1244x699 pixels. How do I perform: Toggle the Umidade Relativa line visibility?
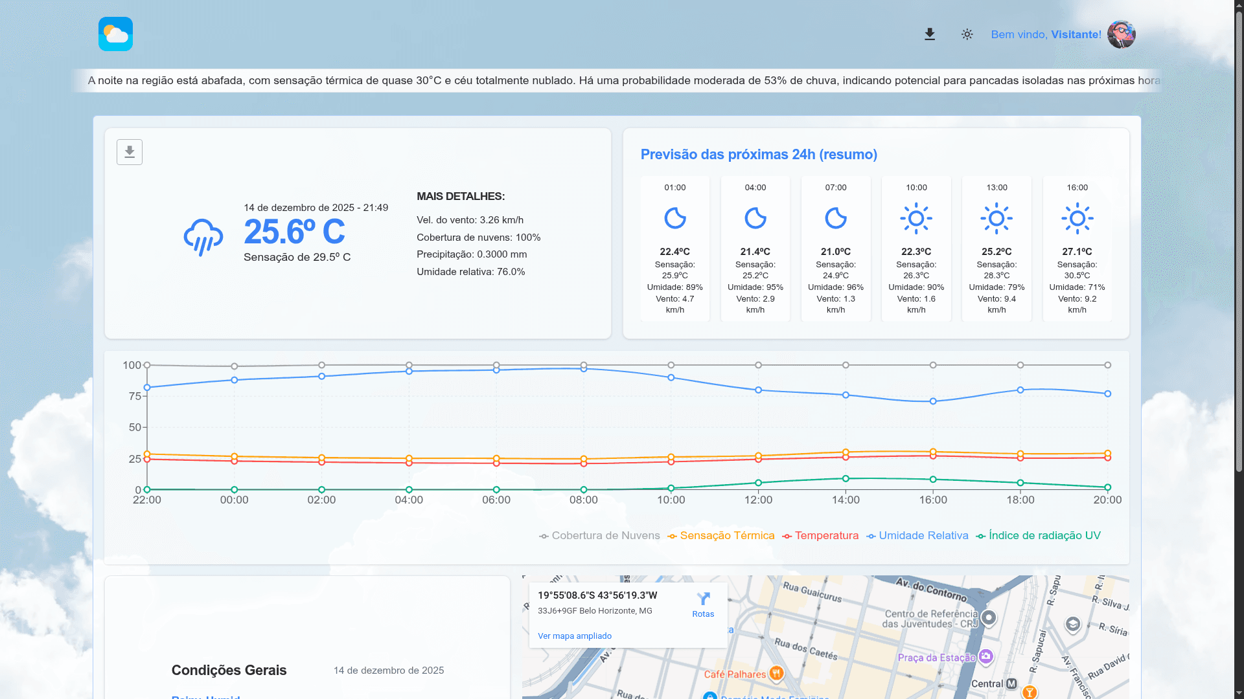pyautogui.click(x=923, y=535)
